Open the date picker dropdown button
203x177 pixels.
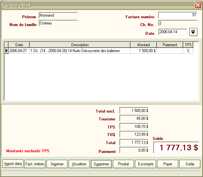(194, 32)
